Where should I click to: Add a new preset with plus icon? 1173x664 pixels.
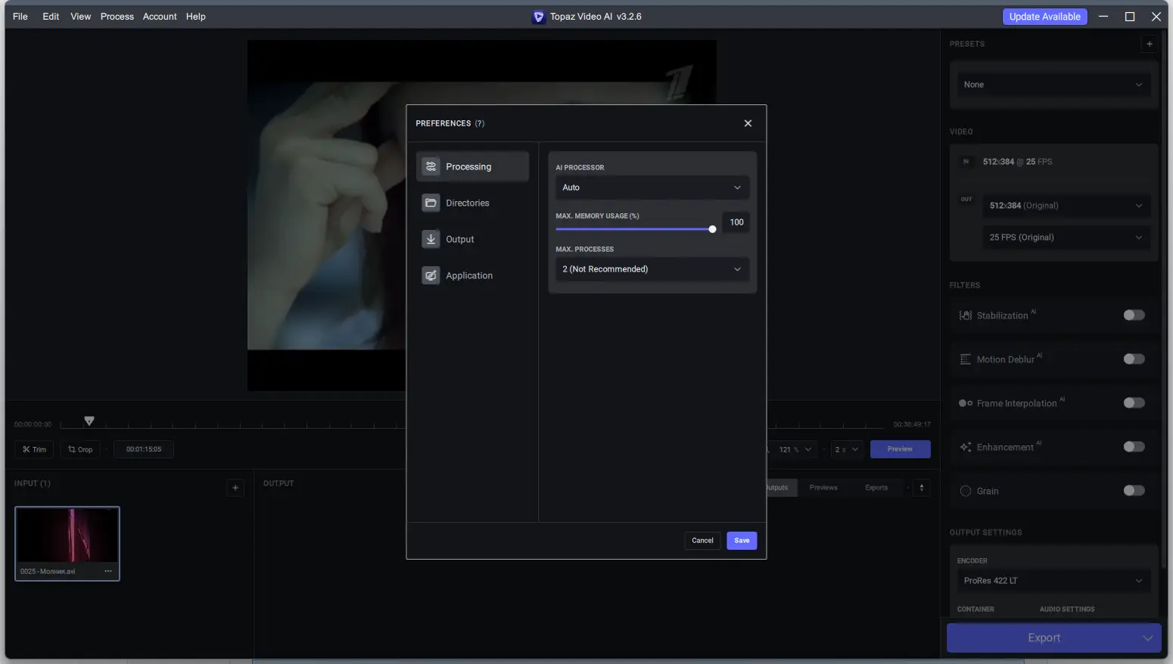(x=1149, y=44)
